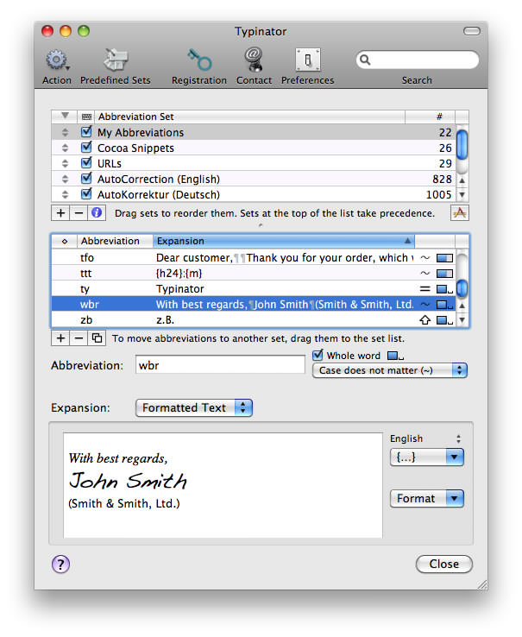The image size is (522, 637).
Task: Duplicate abbreviation using the copy icon
Action: (97, 338)
